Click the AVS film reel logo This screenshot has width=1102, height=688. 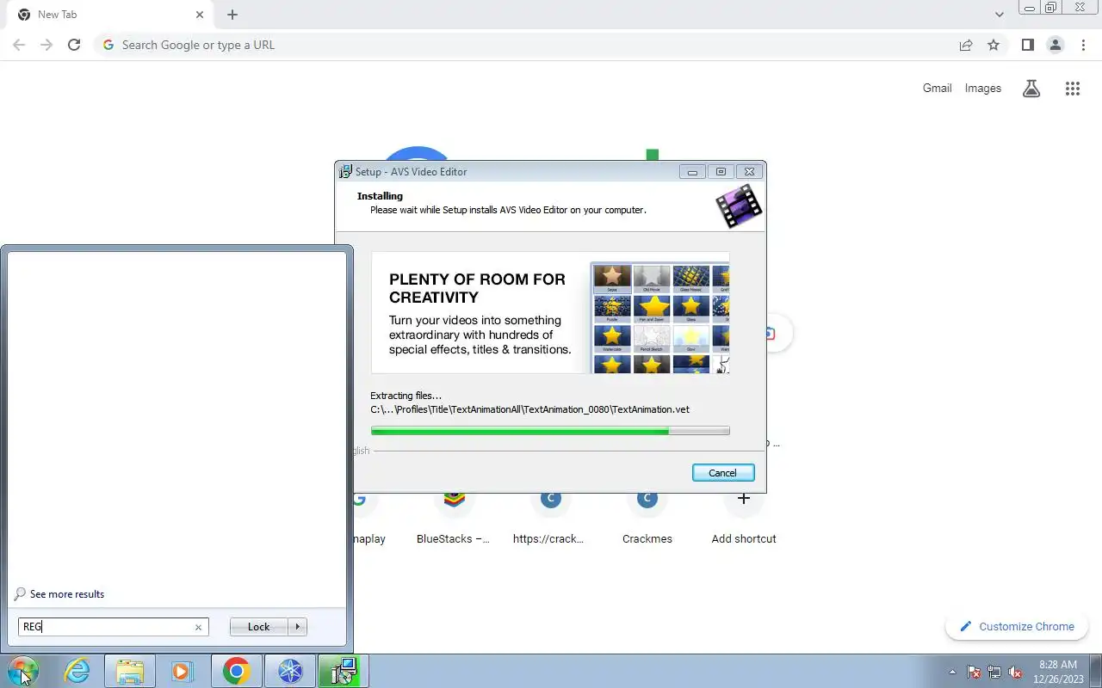tap(738, 206)
